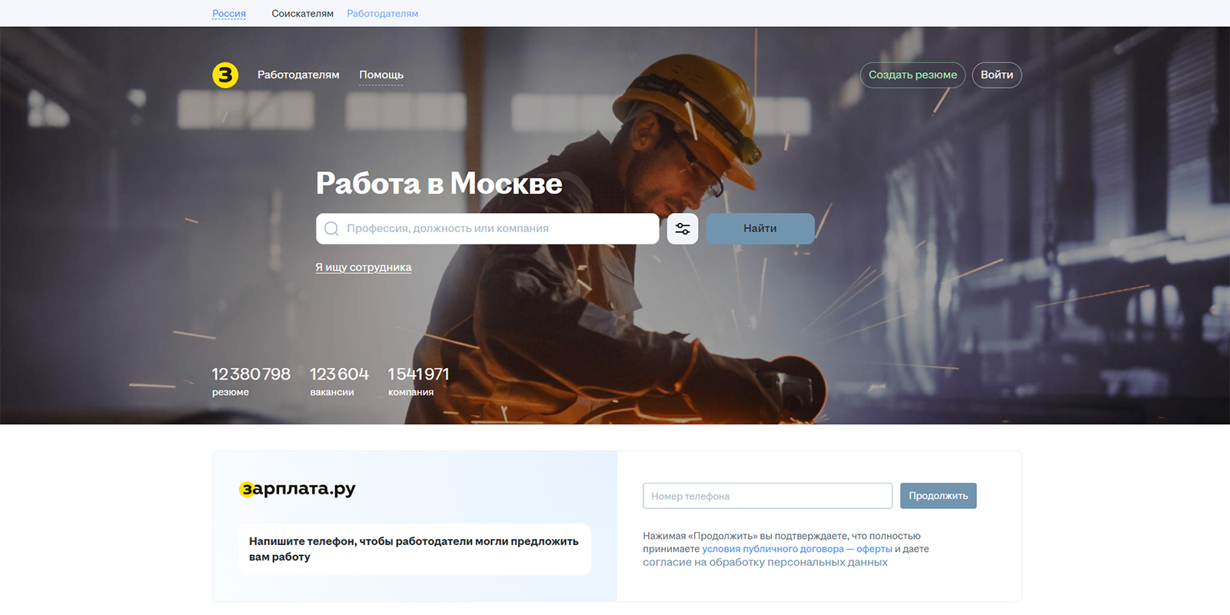Click the 12 380 798 резюме counter
This screenshot has width=1230, height=615.
(x=251, y=381)
